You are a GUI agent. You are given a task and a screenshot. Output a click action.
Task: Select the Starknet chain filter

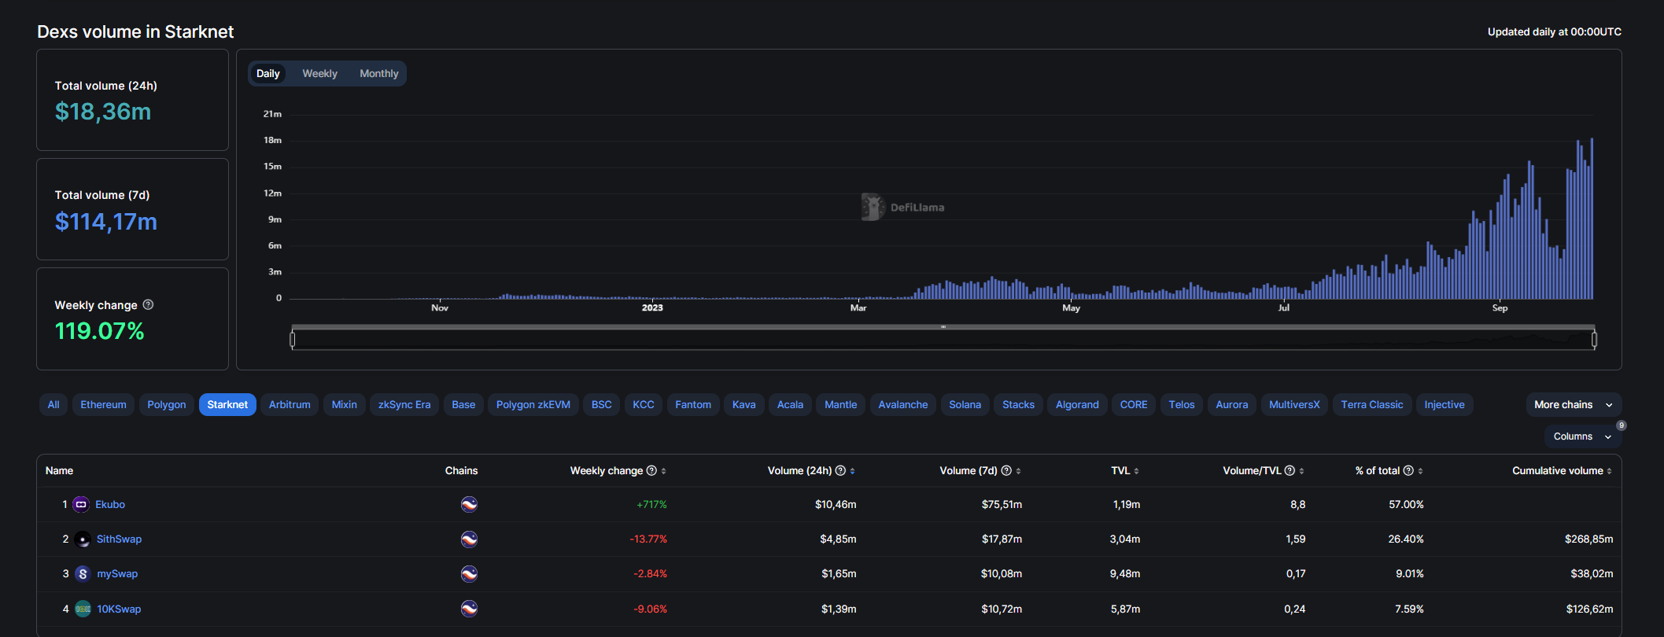point(227,404)
